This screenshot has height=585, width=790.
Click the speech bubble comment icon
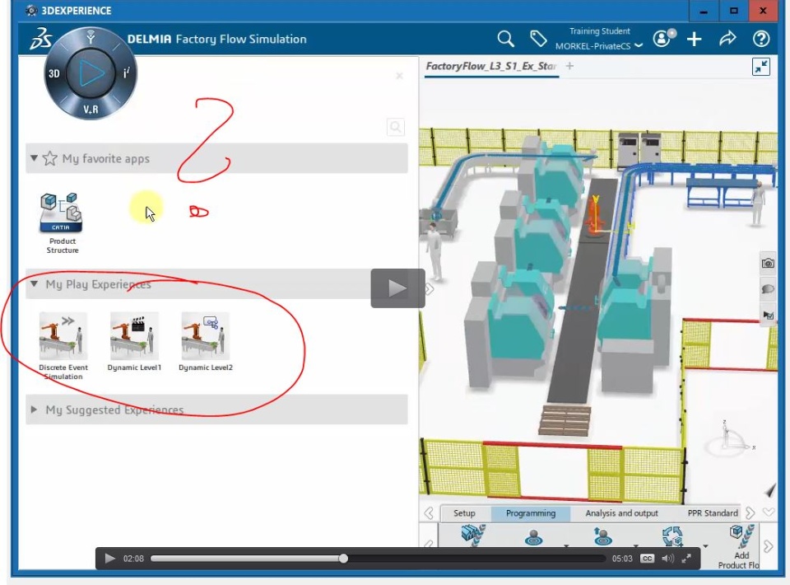[x=768, y=289]
